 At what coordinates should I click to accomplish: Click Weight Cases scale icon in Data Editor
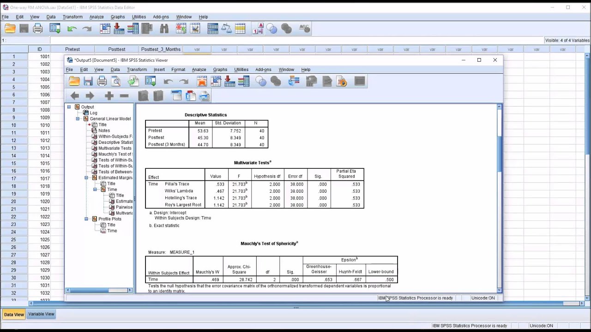(x=226, y=29)
